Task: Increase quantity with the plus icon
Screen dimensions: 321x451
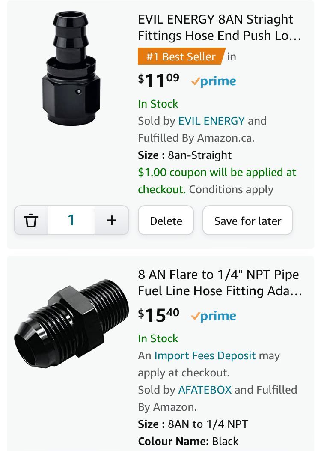Action: click(112, 221)
